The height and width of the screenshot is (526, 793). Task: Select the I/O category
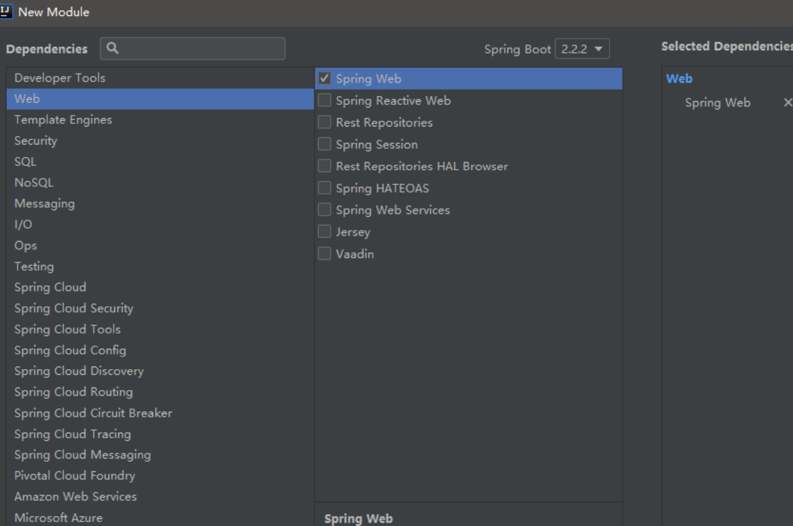point(160,225)
